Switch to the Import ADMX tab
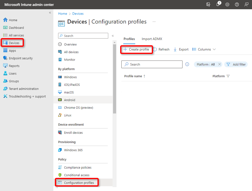This screenshot has width=252, height=191. pos(152,39)
